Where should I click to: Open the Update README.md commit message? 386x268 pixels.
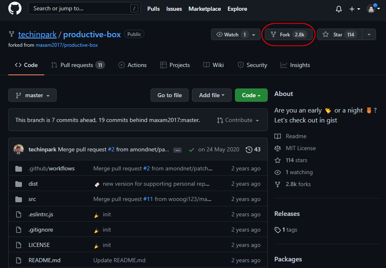pyautogui.click(x=120, y=260)
